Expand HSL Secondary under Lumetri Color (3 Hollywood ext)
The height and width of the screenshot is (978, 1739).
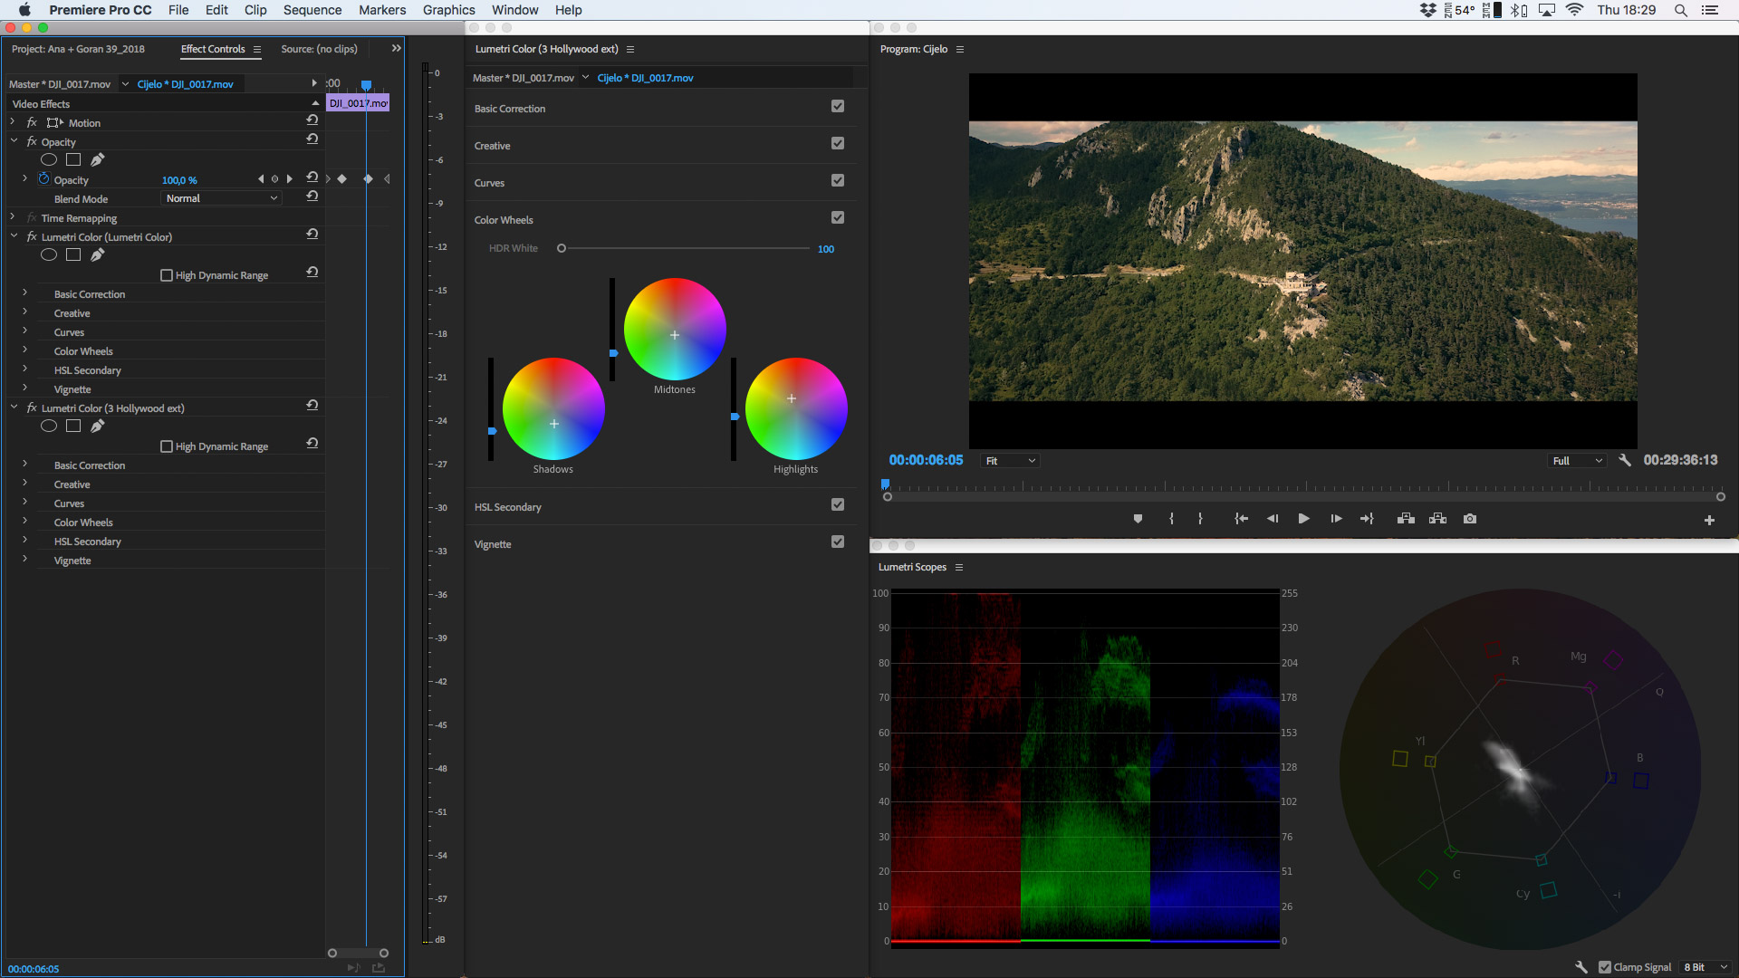(x=25, y=541)
